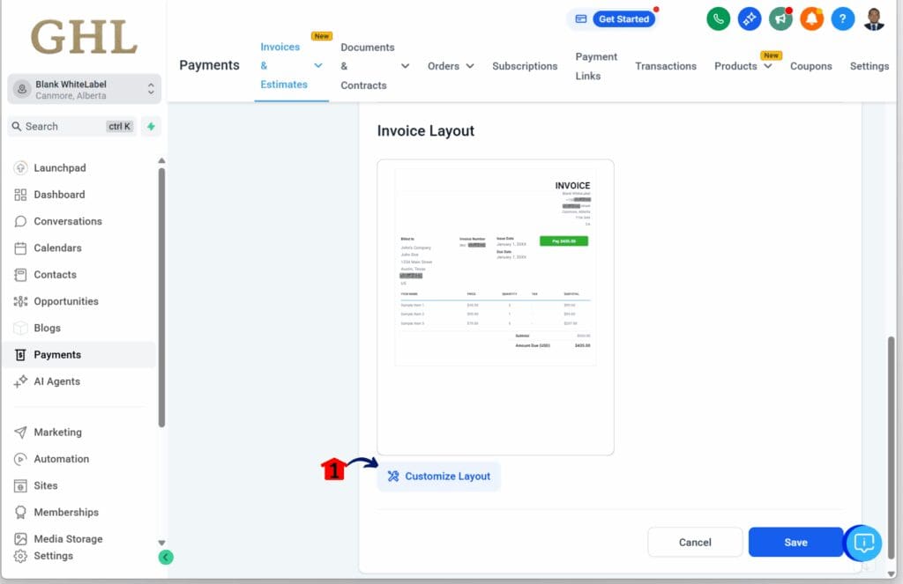This screenshot has width=903, height=584.
Task: Open the Subscriptions tab
Action: [x=525, y=65]
